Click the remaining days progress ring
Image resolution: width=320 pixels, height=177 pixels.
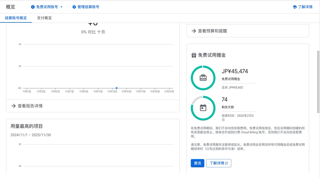click(x=203, y=108)
